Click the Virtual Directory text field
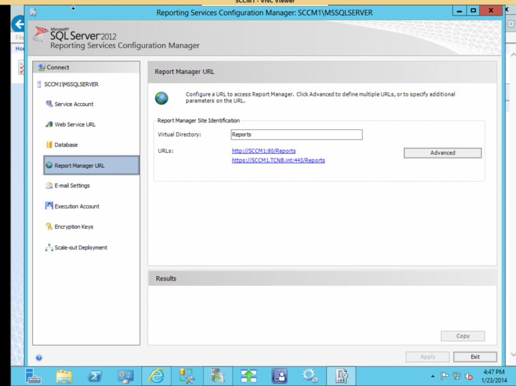The width and height of the screenshot is (516, 386). [x=297, y=135]
